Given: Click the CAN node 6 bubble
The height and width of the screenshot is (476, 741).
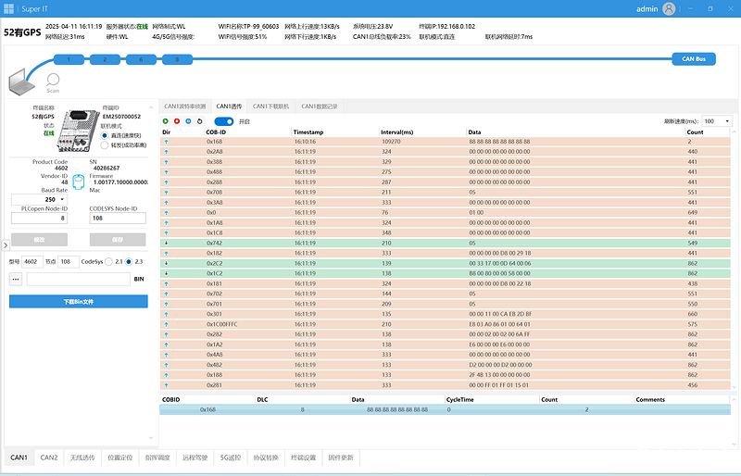Looking at the screenshot, I should pos(141,59).
